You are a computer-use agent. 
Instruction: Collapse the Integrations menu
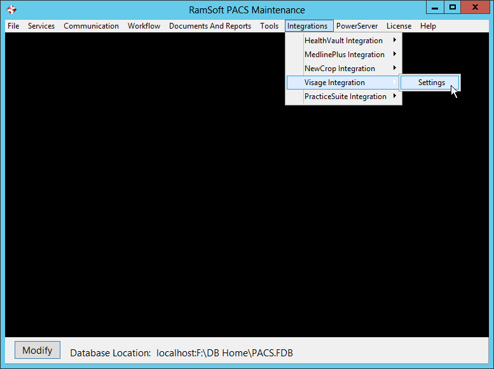pos(308,26)
